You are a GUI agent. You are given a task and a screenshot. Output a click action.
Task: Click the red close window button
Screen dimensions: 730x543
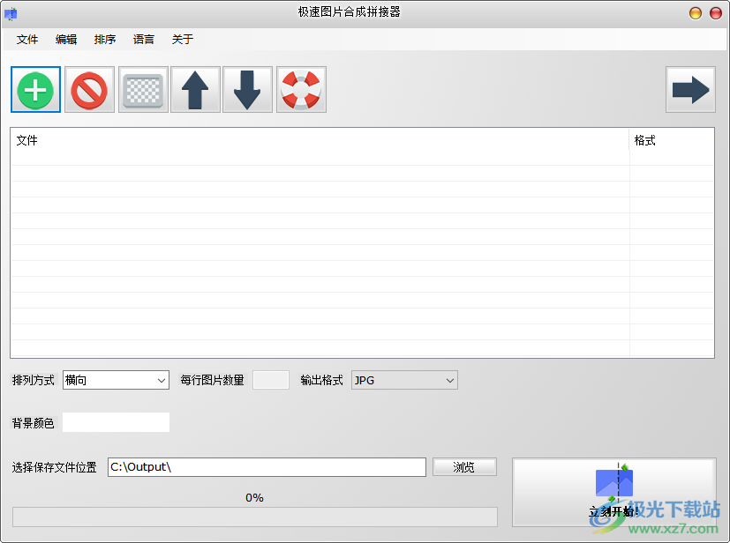[x=716, y=13]
